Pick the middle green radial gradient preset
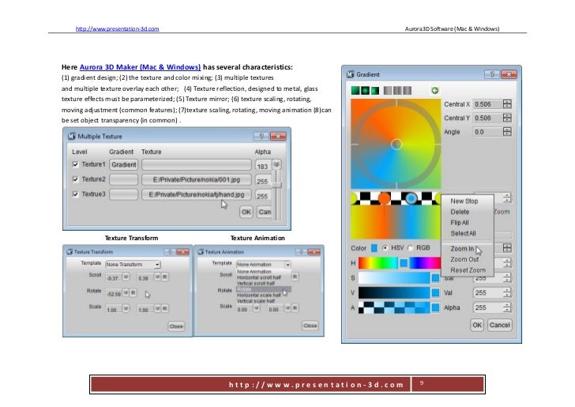Screen dimensions: 575x407 365,90
